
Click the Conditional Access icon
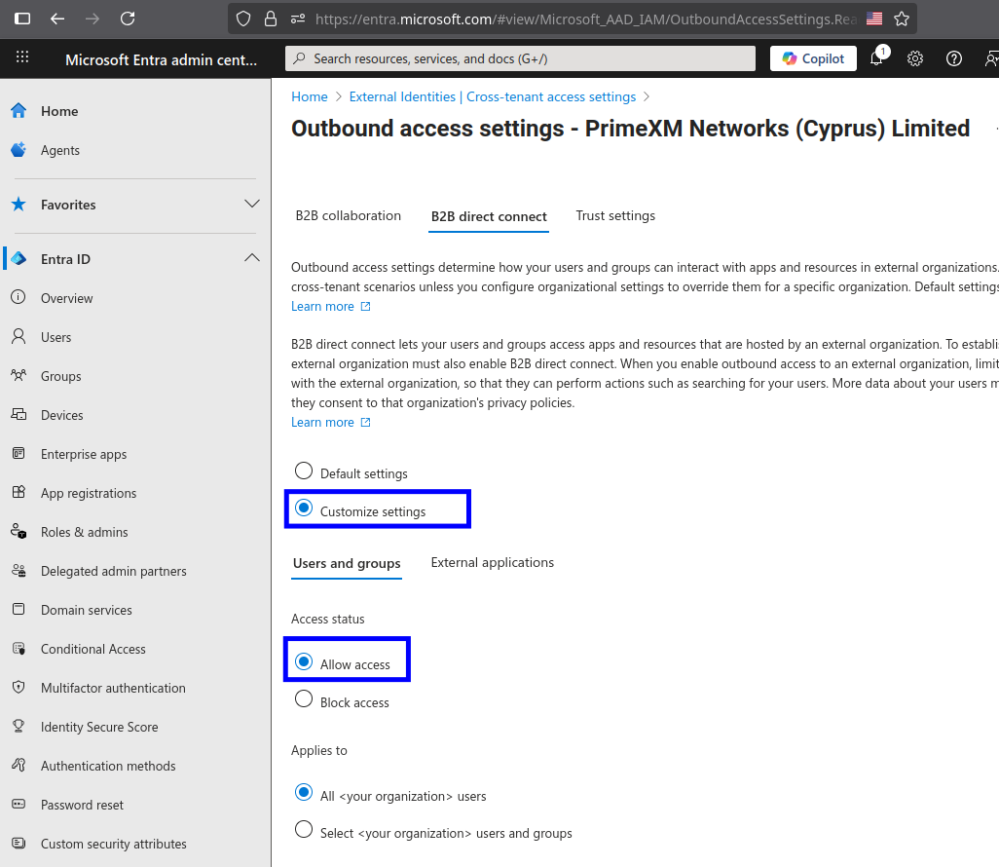18,649
